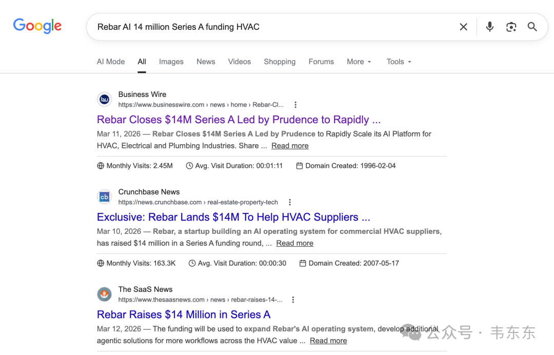Click calendar icon beside Domain Created 2007-05-17
Image resolution: width=554 pixels, height=355 pixels.
pyautogui.click(x=303, y=263)
